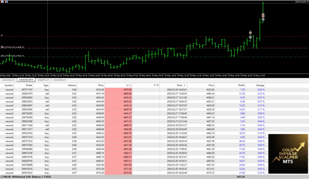Select SELL STOP 0.07 at 4525.33 order line
The image size is (309, 179).
pyautogui.click(x=12, y=47)
